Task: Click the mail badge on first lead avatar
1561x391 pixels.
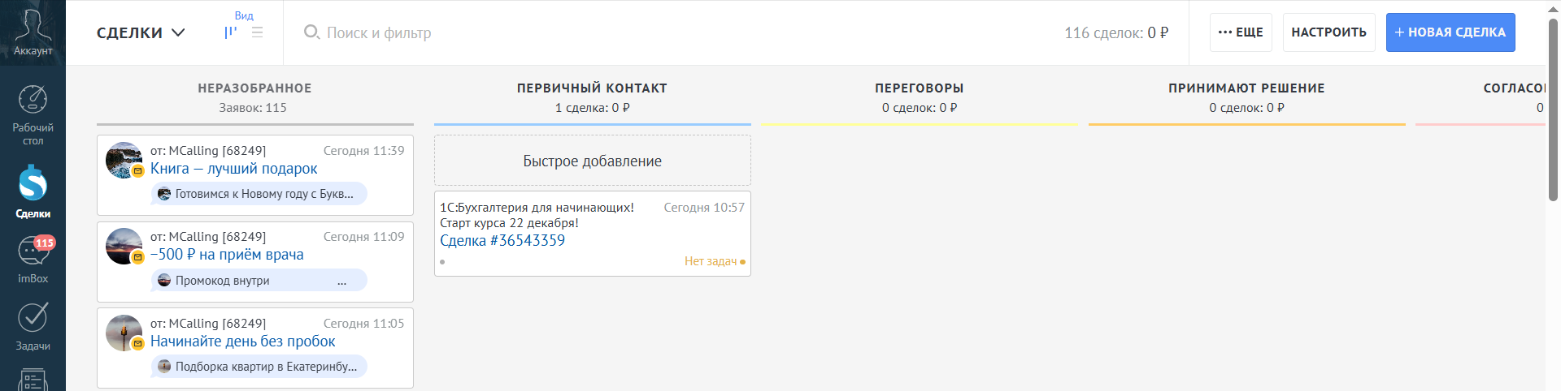Action: click(x=138, y=171)
